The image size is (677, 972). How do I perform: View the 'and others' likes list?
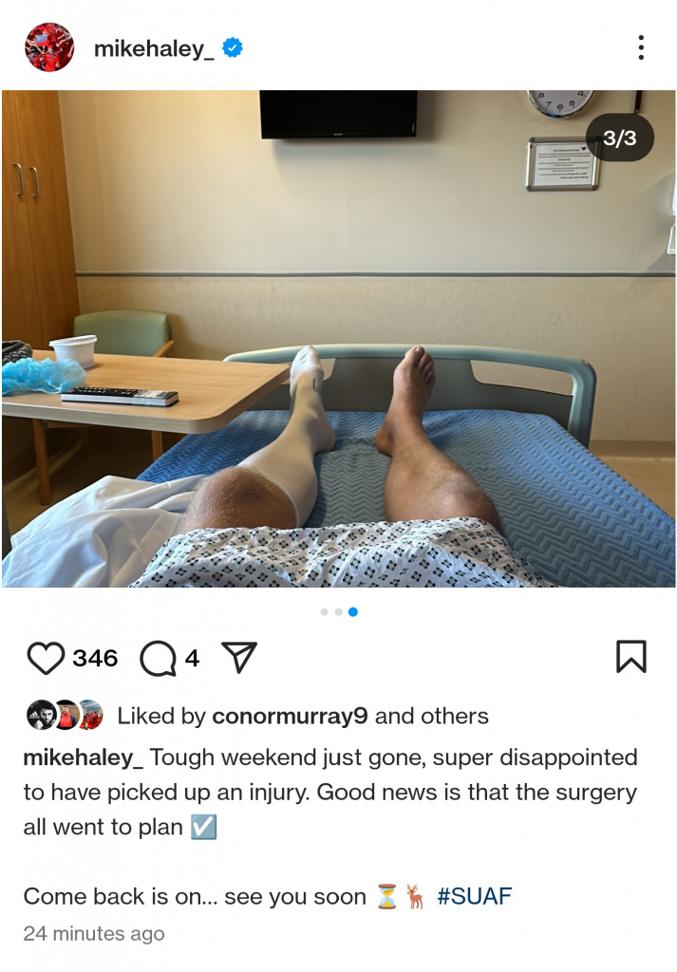431,716
